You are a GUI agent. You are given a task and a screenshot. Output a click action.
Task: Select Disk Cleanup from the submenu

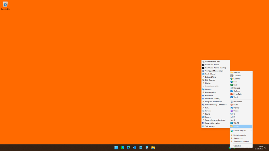(210, 80)
